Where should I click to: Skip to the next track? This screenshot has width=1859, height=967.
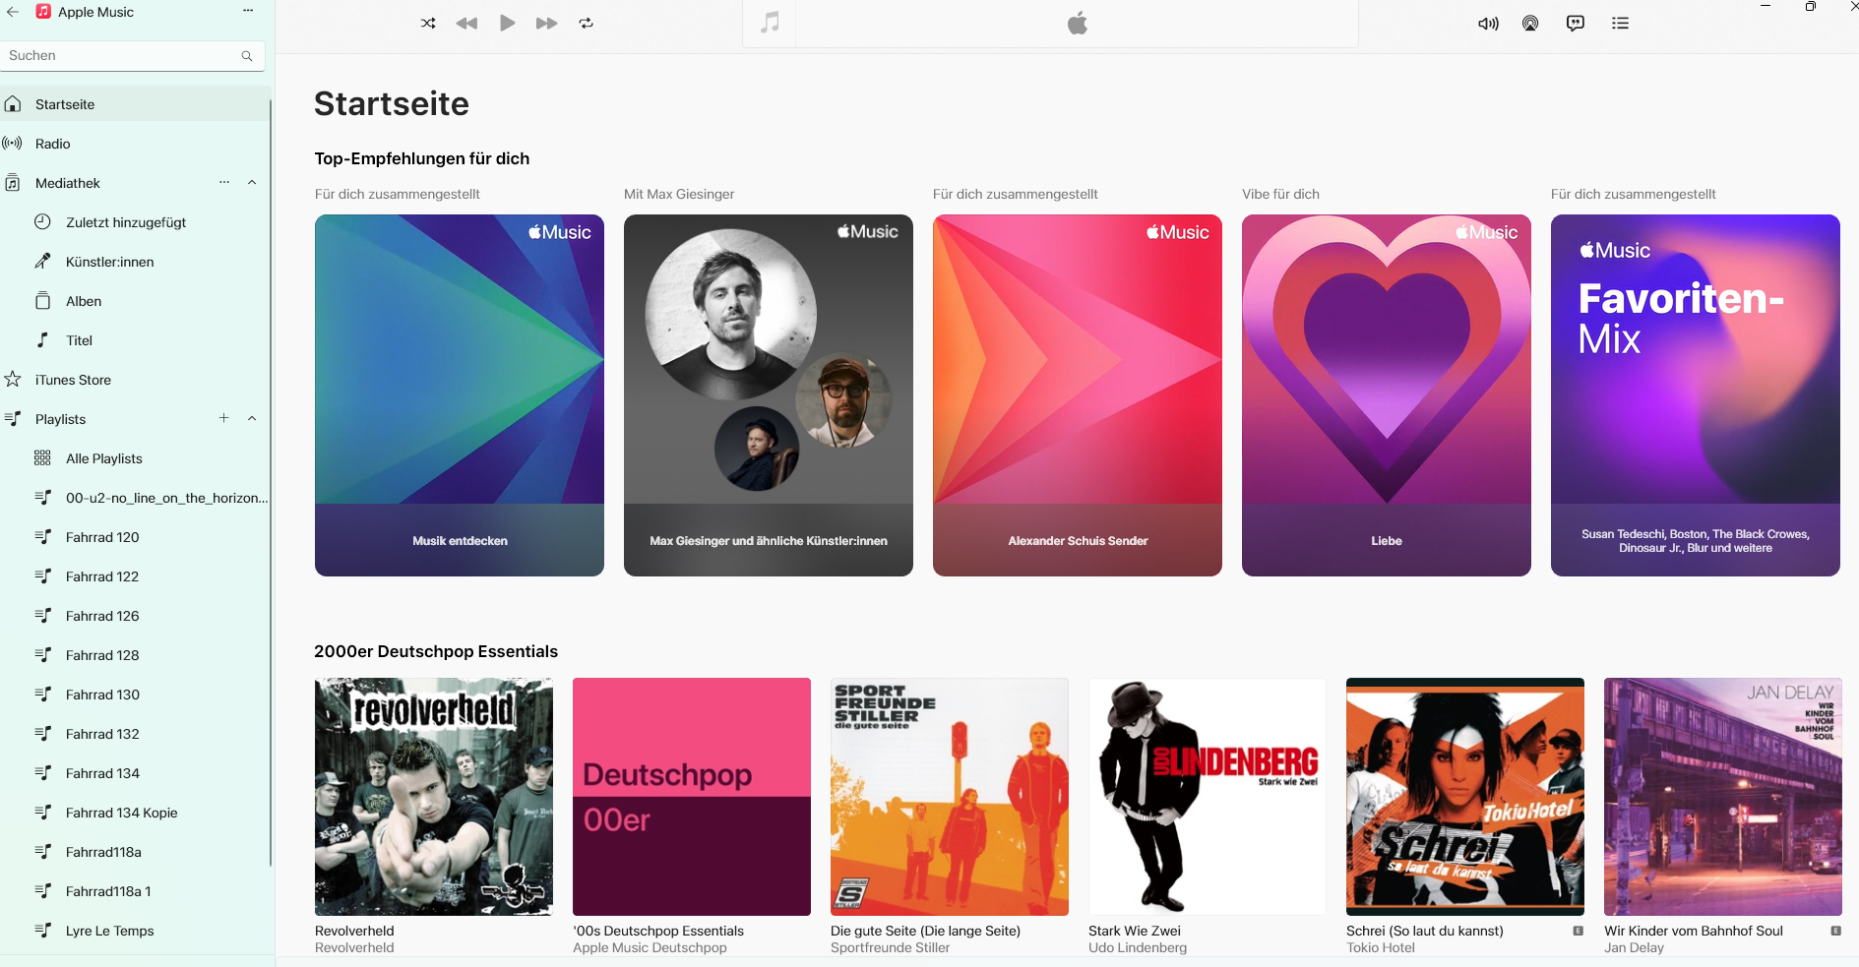click(546, 24)
